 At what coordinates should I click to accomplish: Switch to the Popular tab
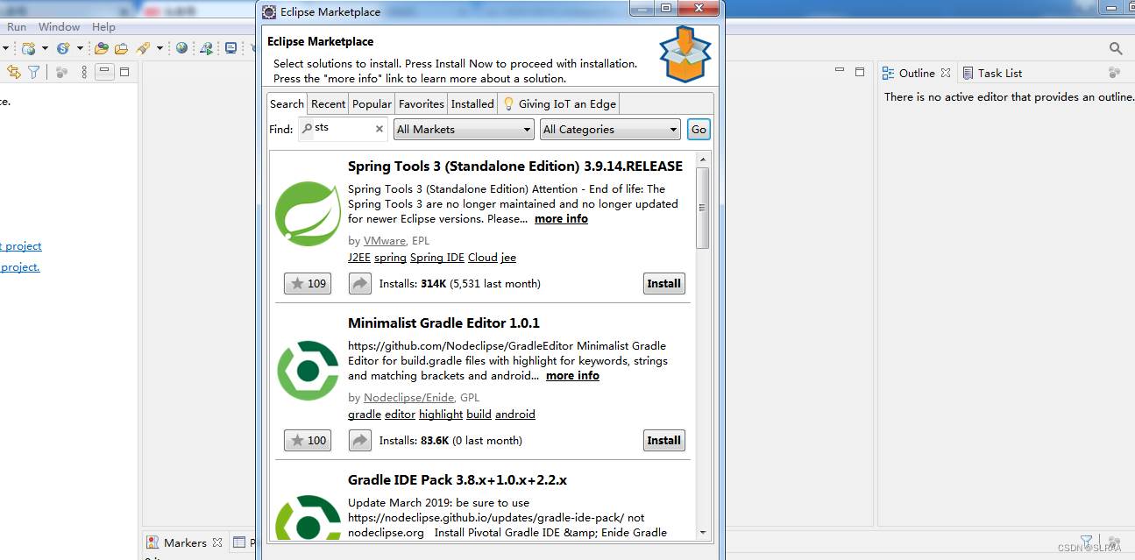click(372, 103)
